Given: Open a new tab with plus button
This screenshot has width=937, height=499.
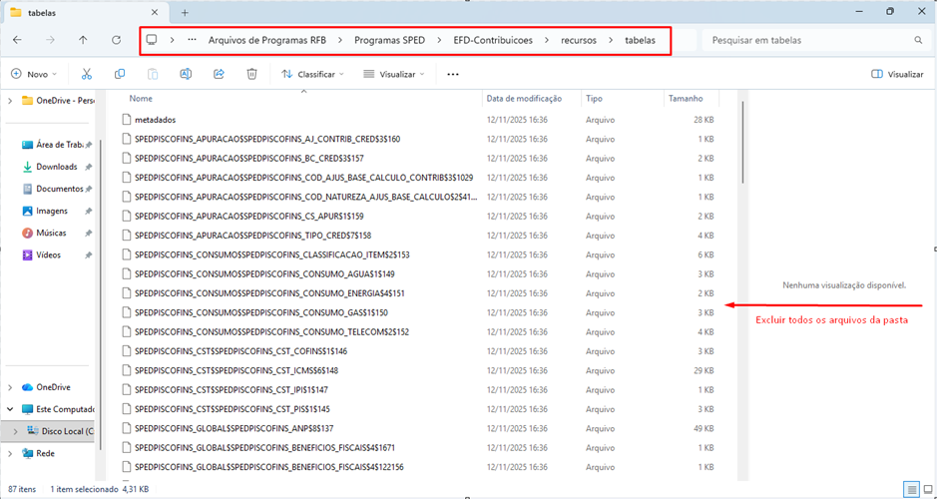Looking at the screenshot, I should coord(185,12).
